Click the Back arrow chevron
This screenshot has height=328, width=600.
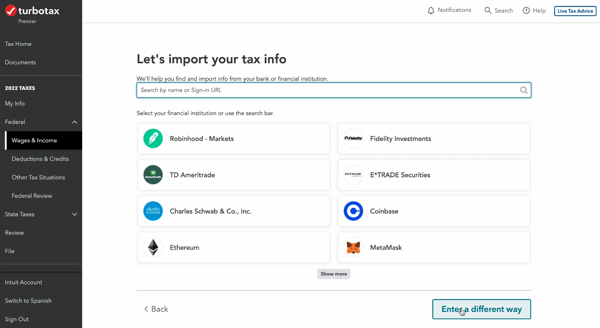point(146,309)
